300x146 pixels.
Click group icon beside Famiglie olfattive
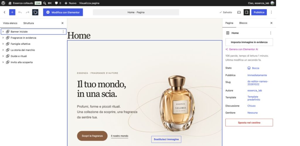tap(8, 44)
